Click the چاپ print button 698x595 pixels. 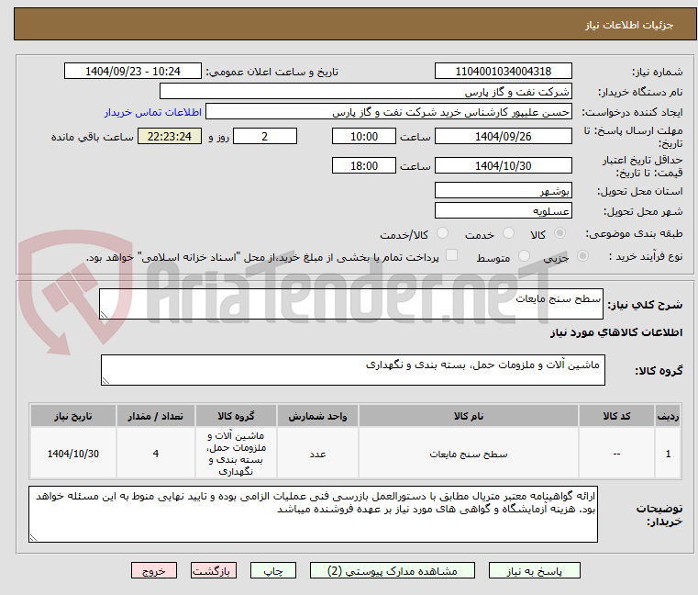click(x=273, y=570)
